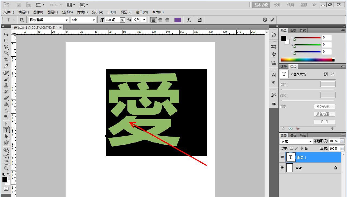Viewport: 347px width, 197px height.
Task: Select the 3D Rotate tool
Action: pyautogui.click(x=6, y=150)
